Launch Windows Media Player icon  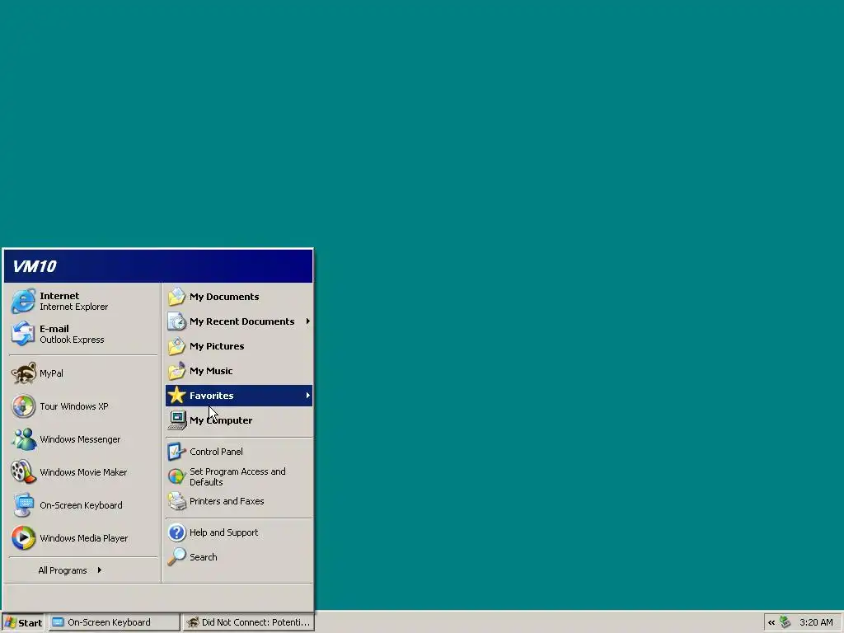(x=23, y=537)
